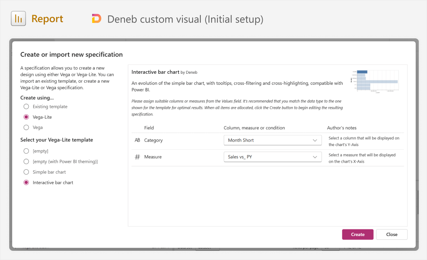Click the hash numeric icon beside Measure
The image size is (427, 260).
pos(137,157)
